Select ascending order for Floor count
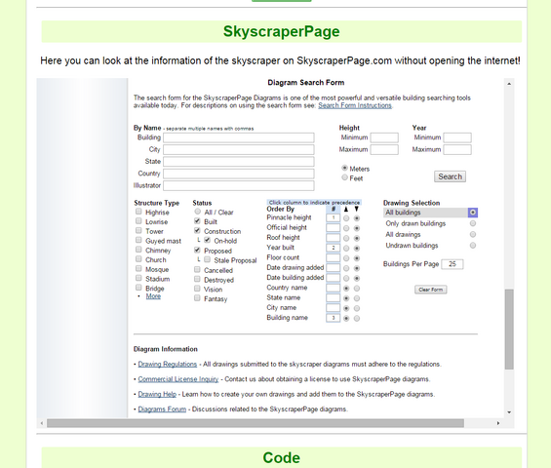 (346, 258)
